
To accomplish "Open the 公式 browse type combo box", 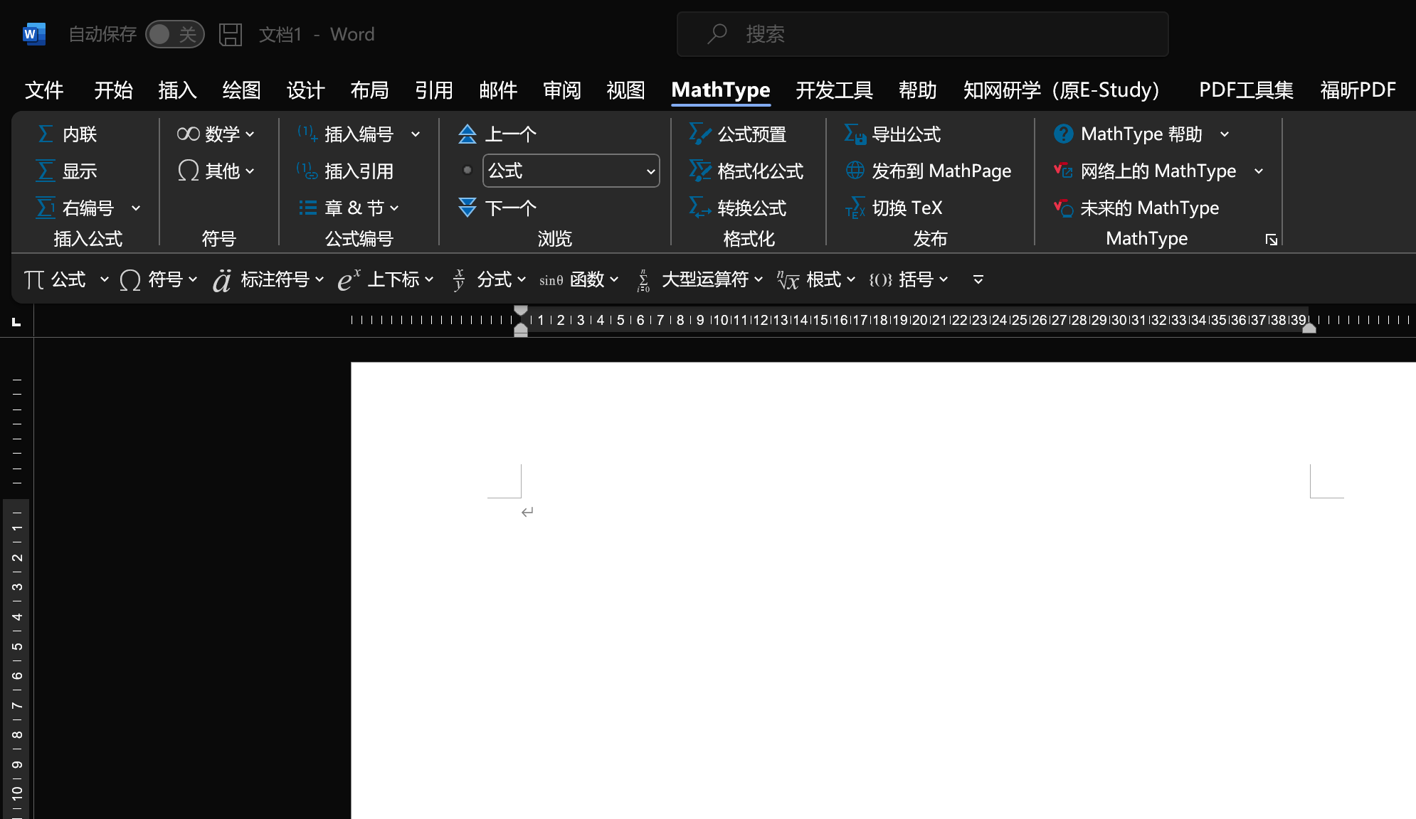I will [571, 171].
